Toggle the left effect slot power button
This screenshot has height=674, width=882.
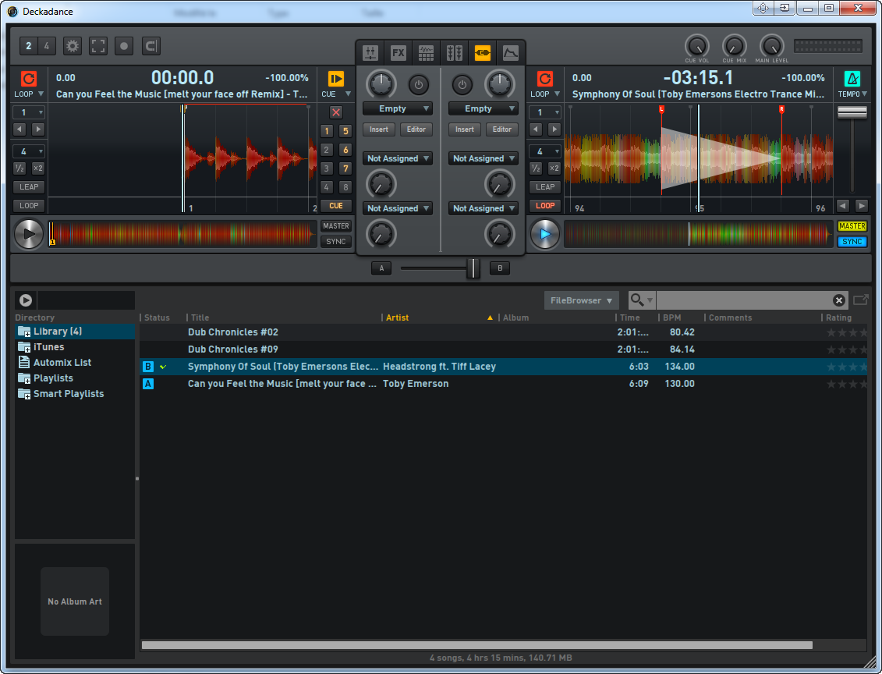[419, 84]
